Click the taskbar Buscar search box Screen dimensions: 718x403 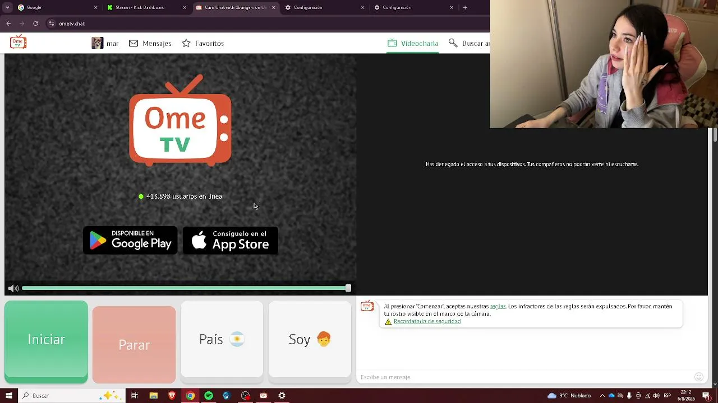tap(71, 396)
